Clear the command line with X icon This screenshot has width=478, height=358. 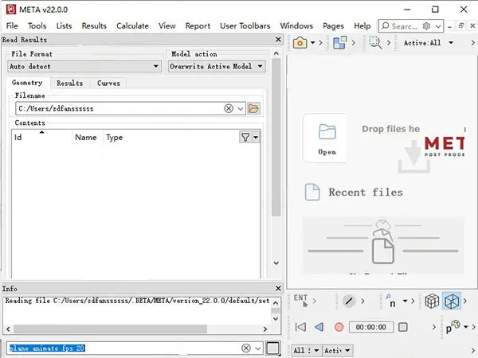pyautogui.click(x=246, y=348)
